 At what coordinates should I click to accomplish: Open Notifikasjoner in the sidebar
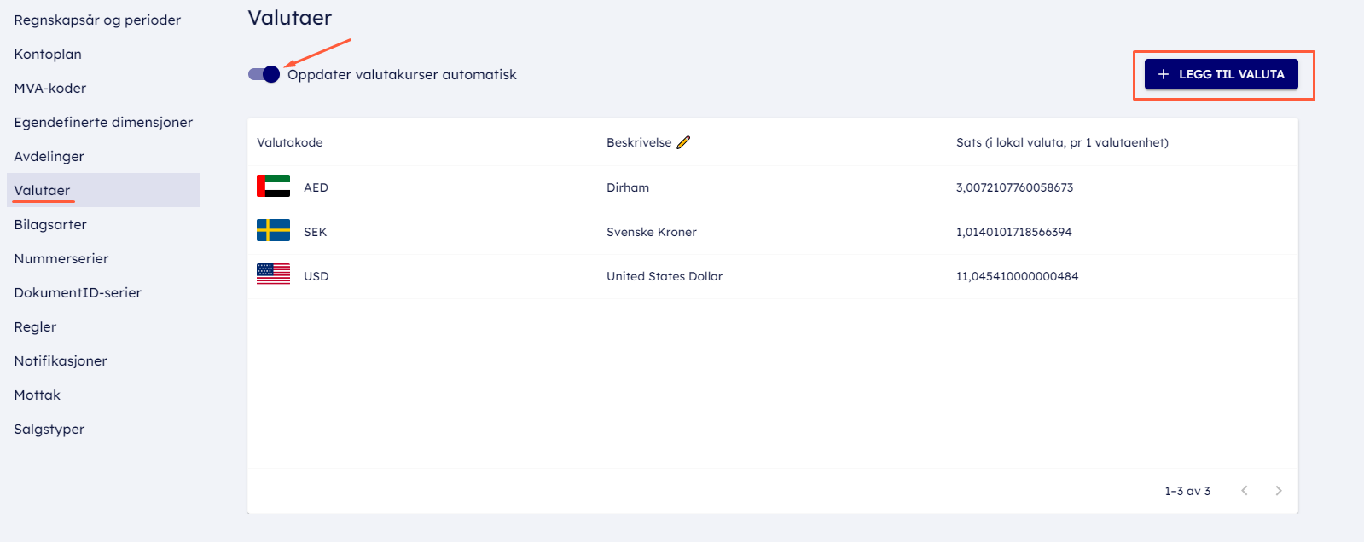[61, 360]
